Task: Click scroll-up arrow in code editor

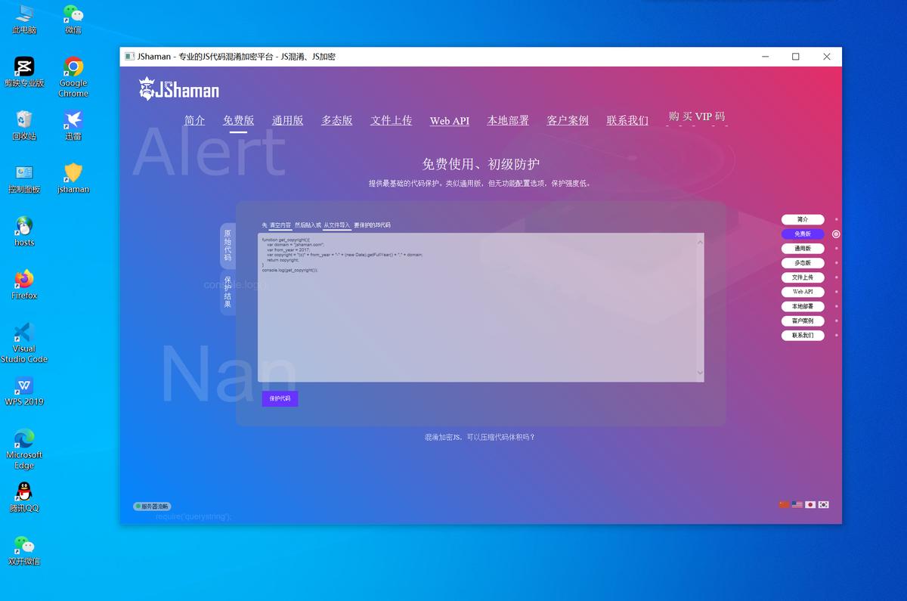Action: coord(700,242)
